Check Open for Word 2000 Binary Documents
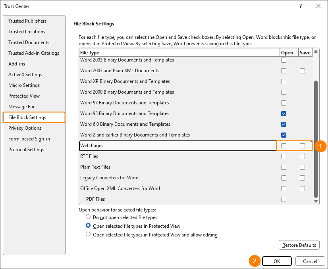 coord(284,92)
